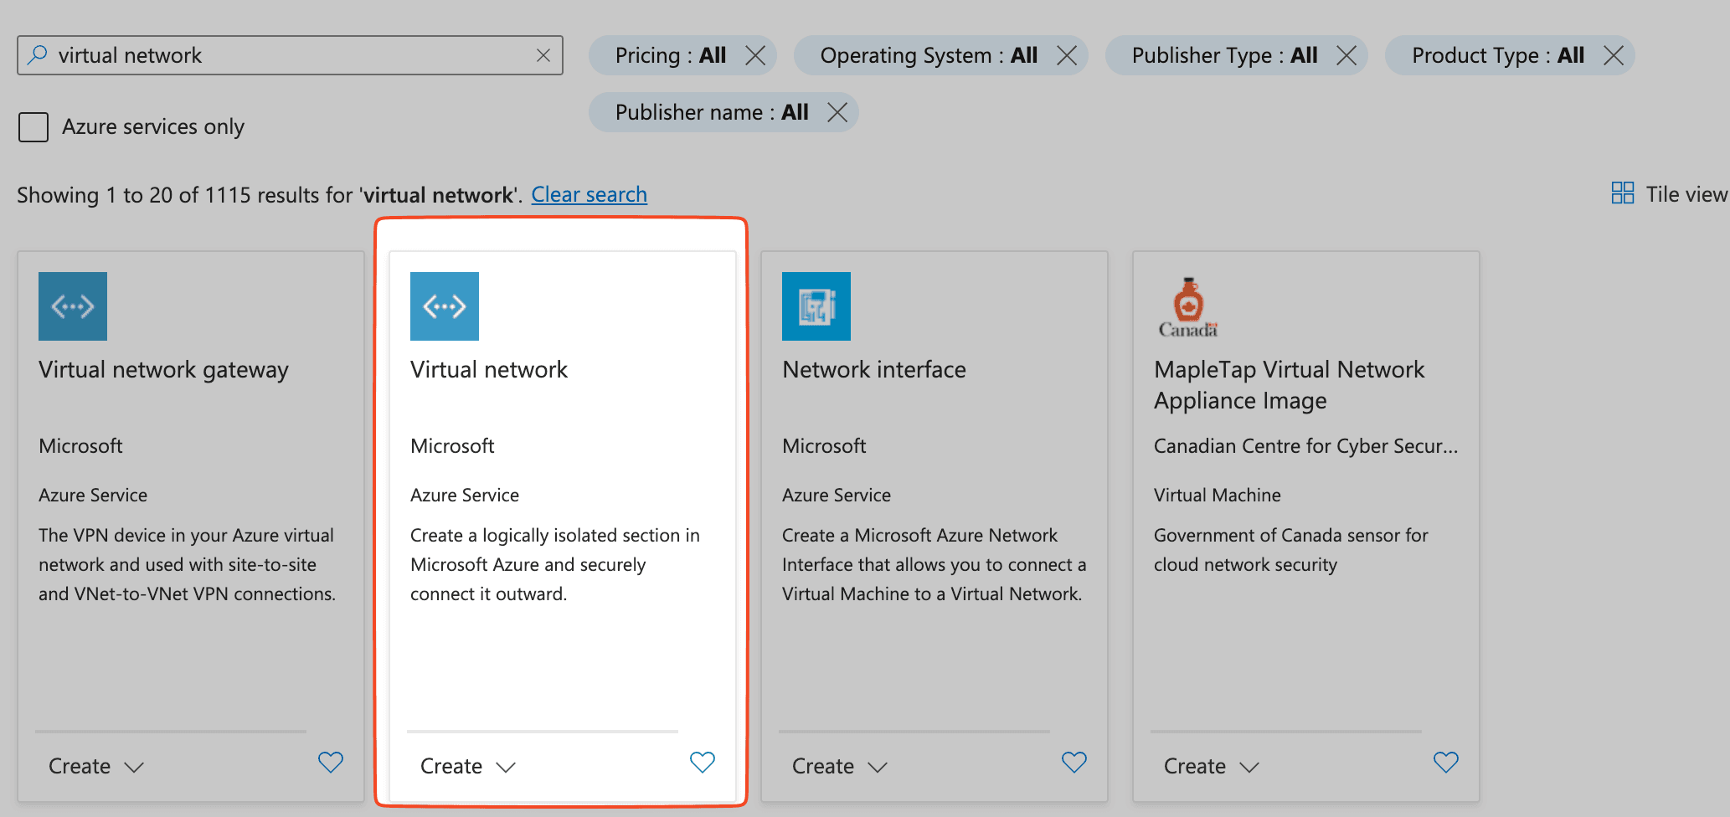
Task: Remove the Publisher Type filter
Action: click(x=1346, y=55)
